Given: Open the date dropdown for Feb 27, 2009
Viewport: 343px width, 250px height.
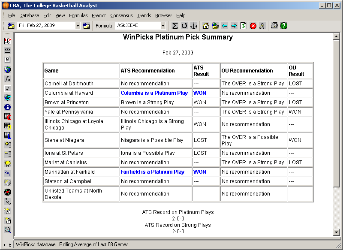Looking at the screenshot, I should 78,26.
